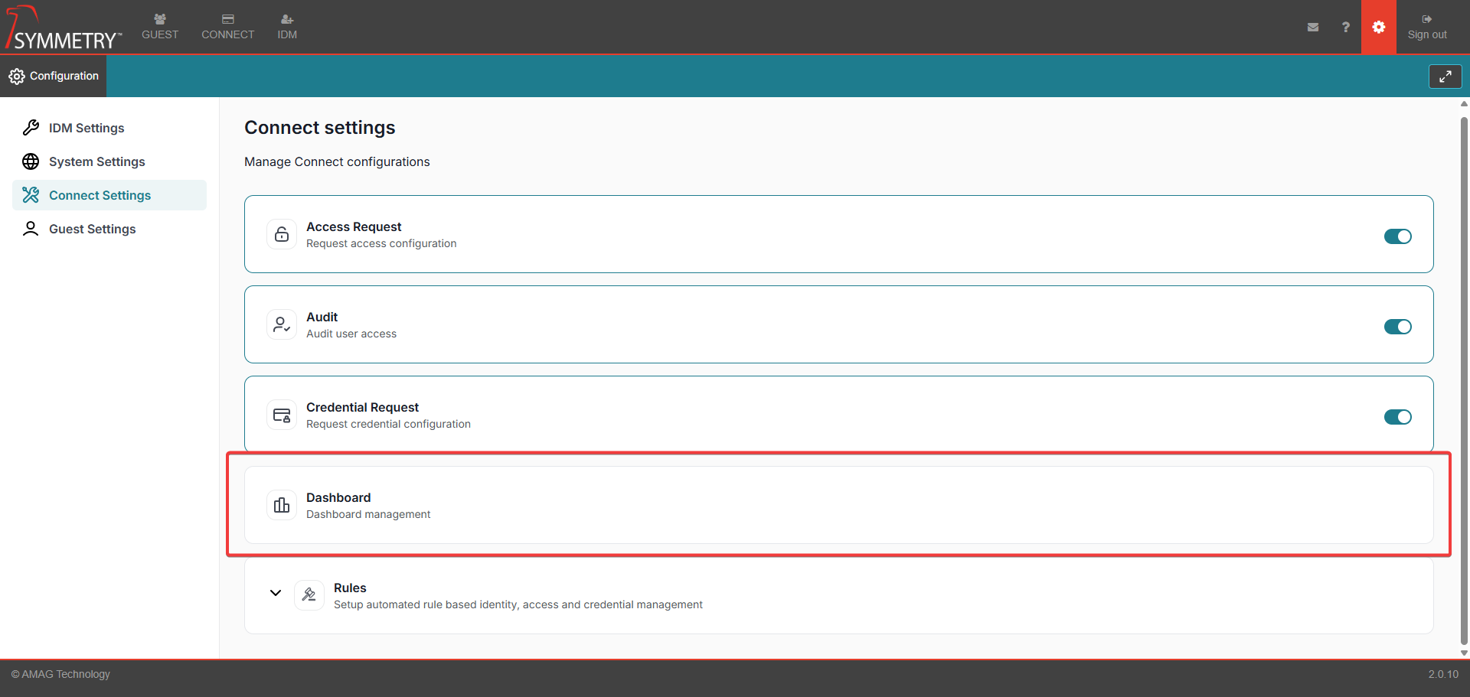Image resolution: width=1470 pixels, height=697 pixels.
Task: Click the Audit user-check icon
Action: click(281, 324)
